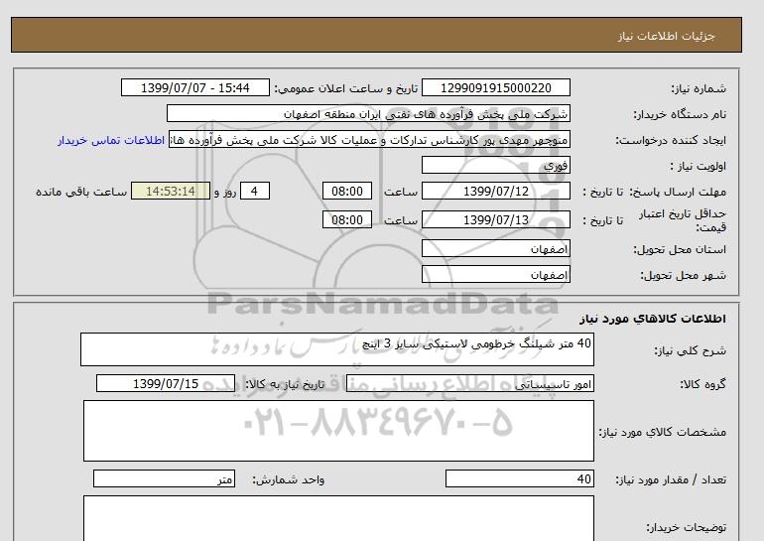Click the goods need date 1399/07/15
This screenshot has width=764, height=541.
[166, 383]
